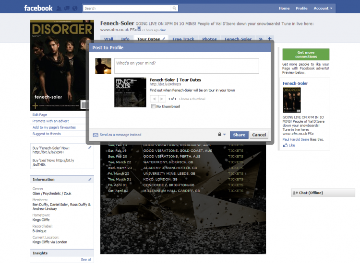The image size is (360, 263).
Task: Click the Get more connections button
Action: tap(306, 54)
